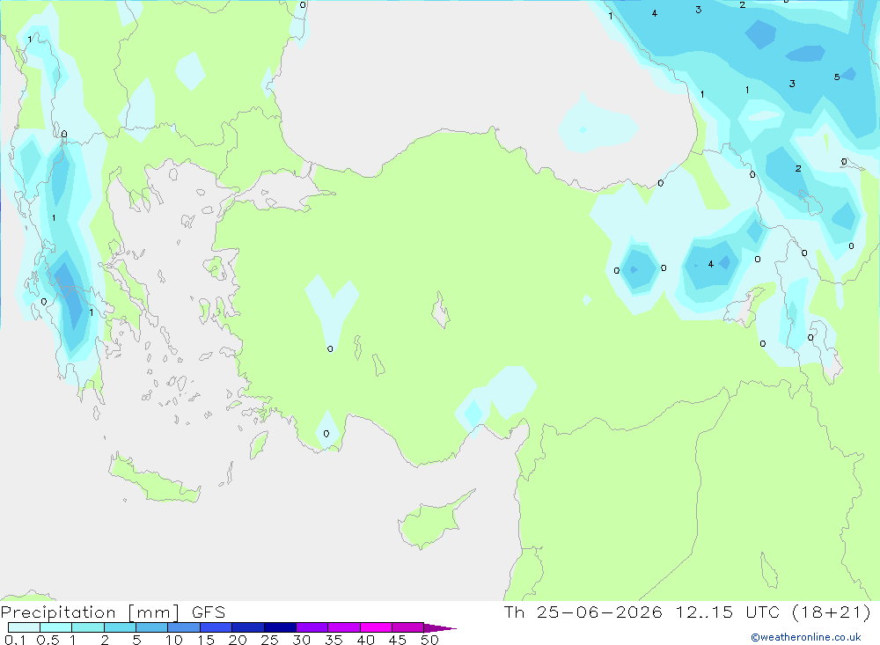Viewport: 880px width, 645px height.
Task: Click the 'GFS' model label
Action: point(209,612)
